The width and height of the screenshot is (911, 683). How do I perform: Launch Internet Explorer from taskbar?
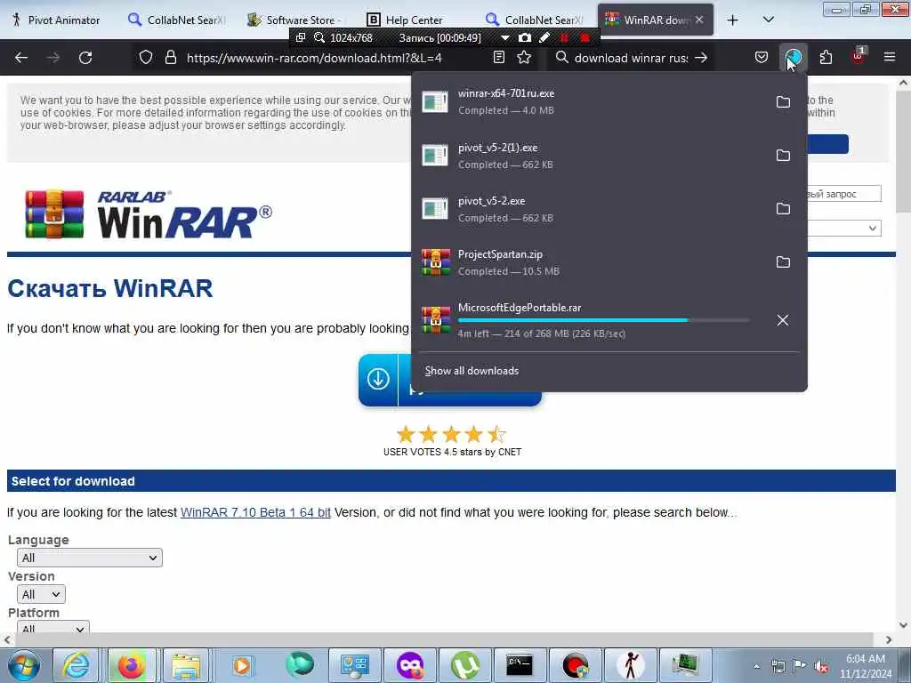pyautogui.click(x=77, y=665)
